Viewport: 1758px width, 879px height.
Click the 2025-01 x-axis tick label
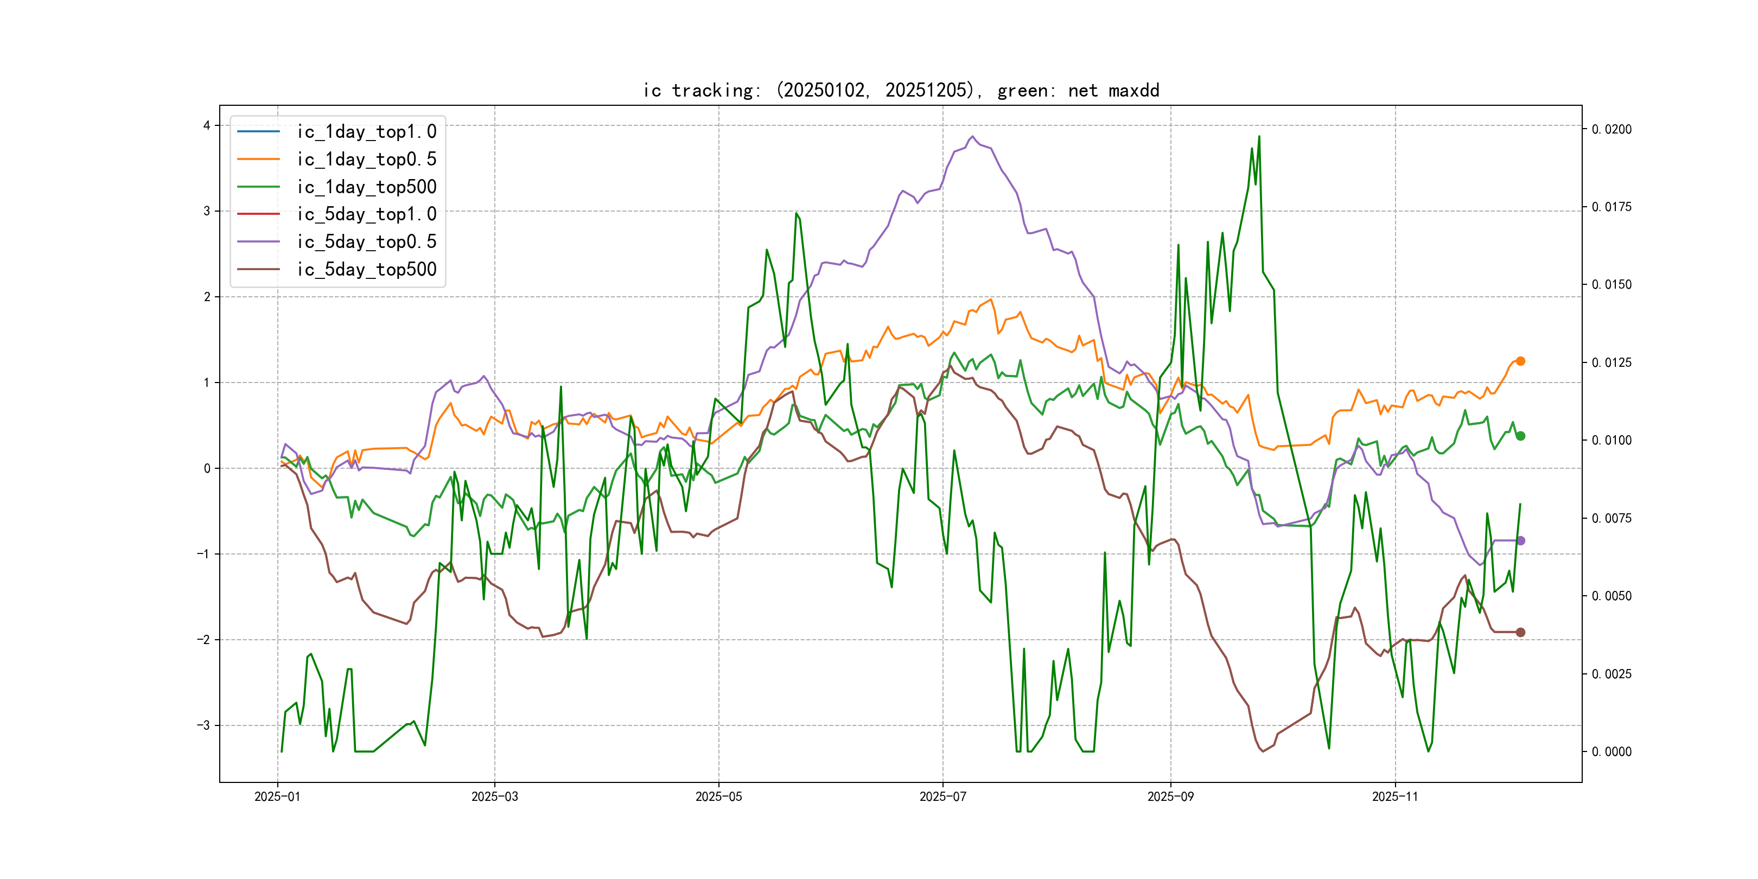(x=277, y=797)
